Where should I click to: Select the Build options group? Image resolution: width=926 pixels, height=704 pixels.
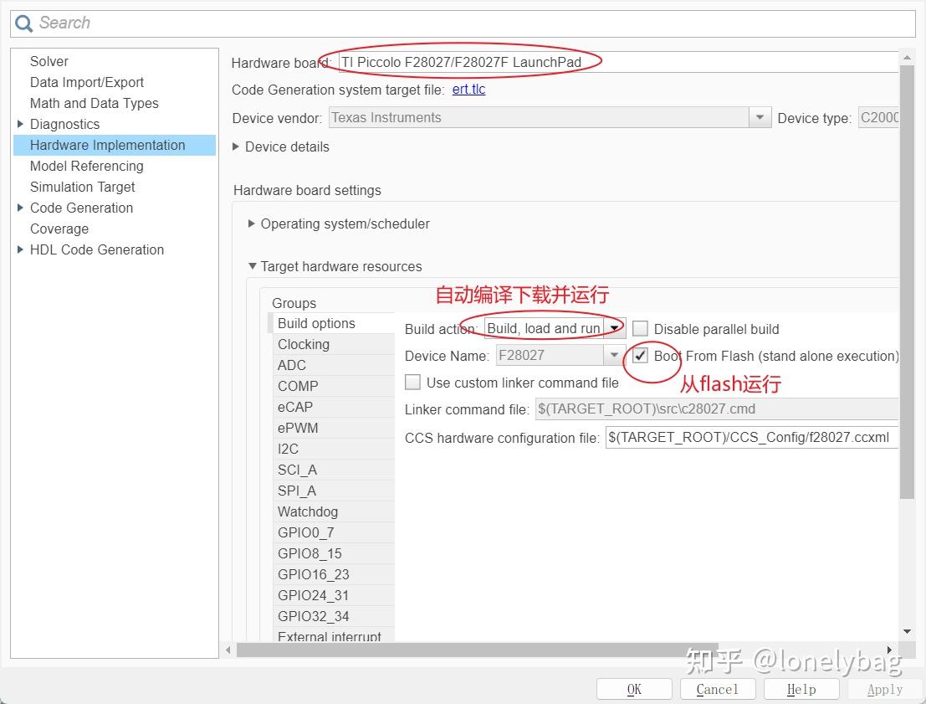(x=333, y=323)
